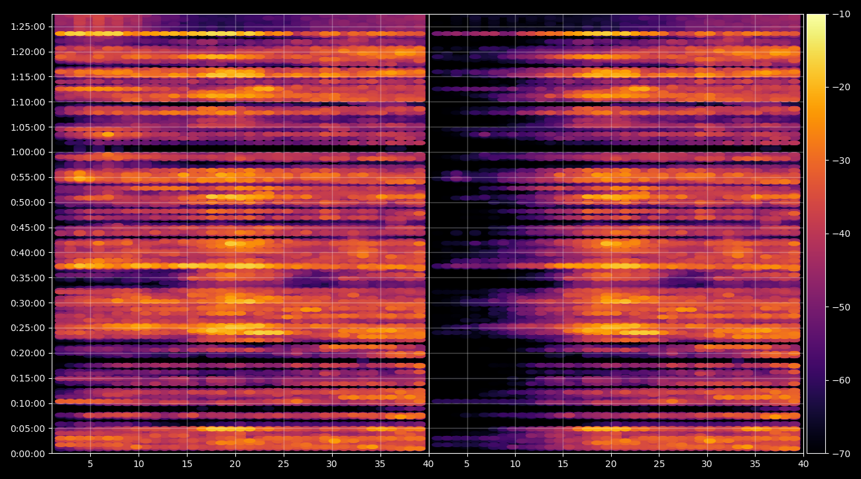The width and height of the screenshot is (861, 479).
Task: Click inside the right heatmap plot
Action: [x=616, y=234]
